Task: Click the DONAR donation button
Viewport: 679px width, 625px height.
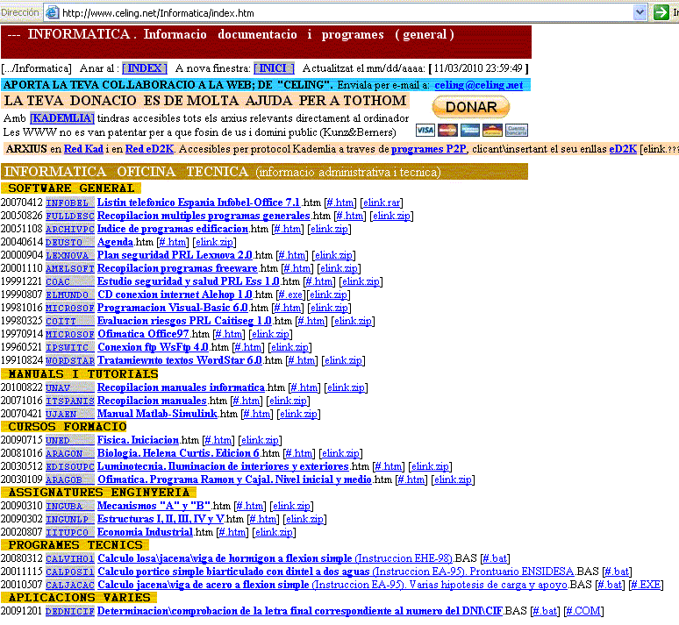Action: [x=471, y=107]
